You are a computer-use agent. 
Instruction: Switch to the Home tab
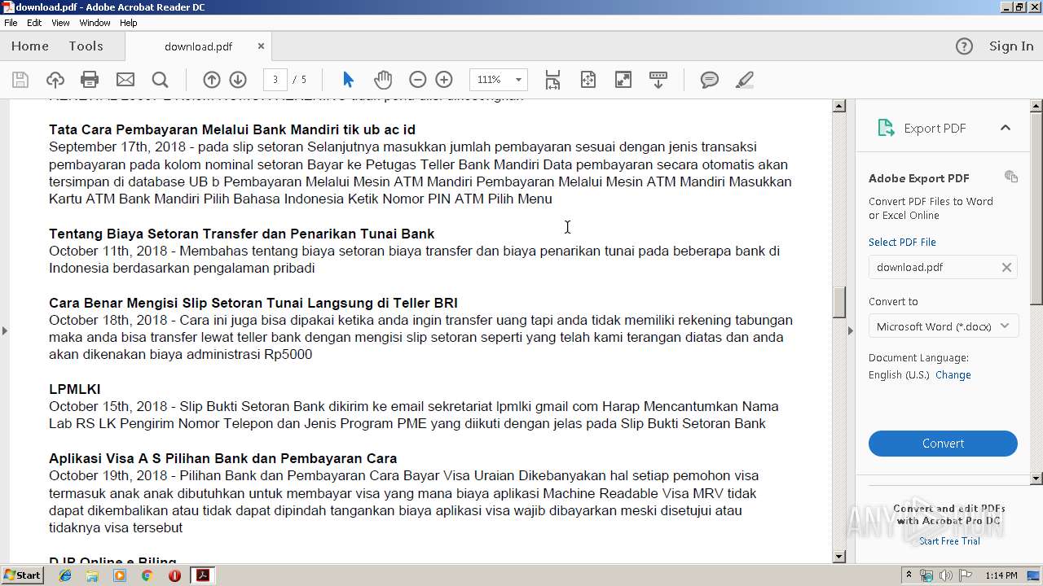30,46
